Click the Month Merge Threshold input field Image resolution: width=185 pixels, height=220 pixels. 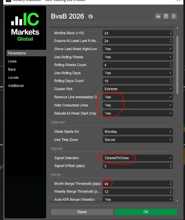pyautogui.click(x=136, y=184)
